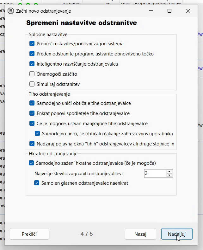The image size is (203, 250).
Task: Uncheck 'Preden odstranite program, ustvarite obnovitveno točko'
Action: (x=32, y=54)
